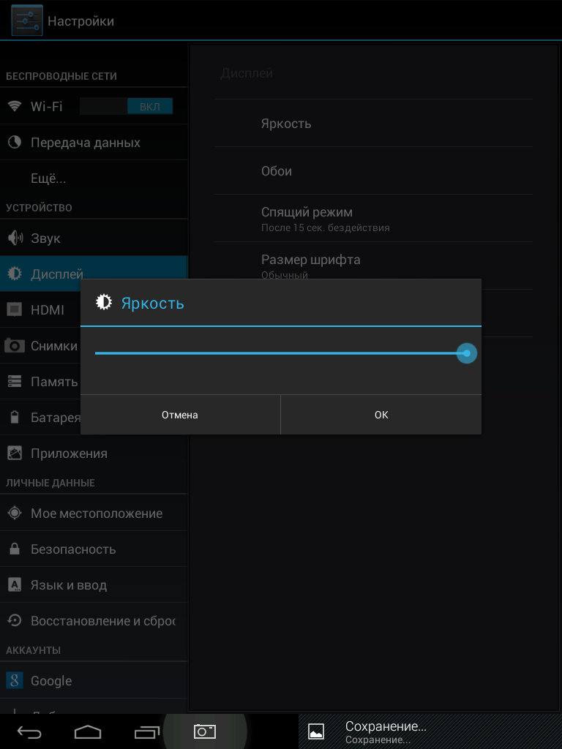Tap the Sound speaker icon

tap(15, 238)
